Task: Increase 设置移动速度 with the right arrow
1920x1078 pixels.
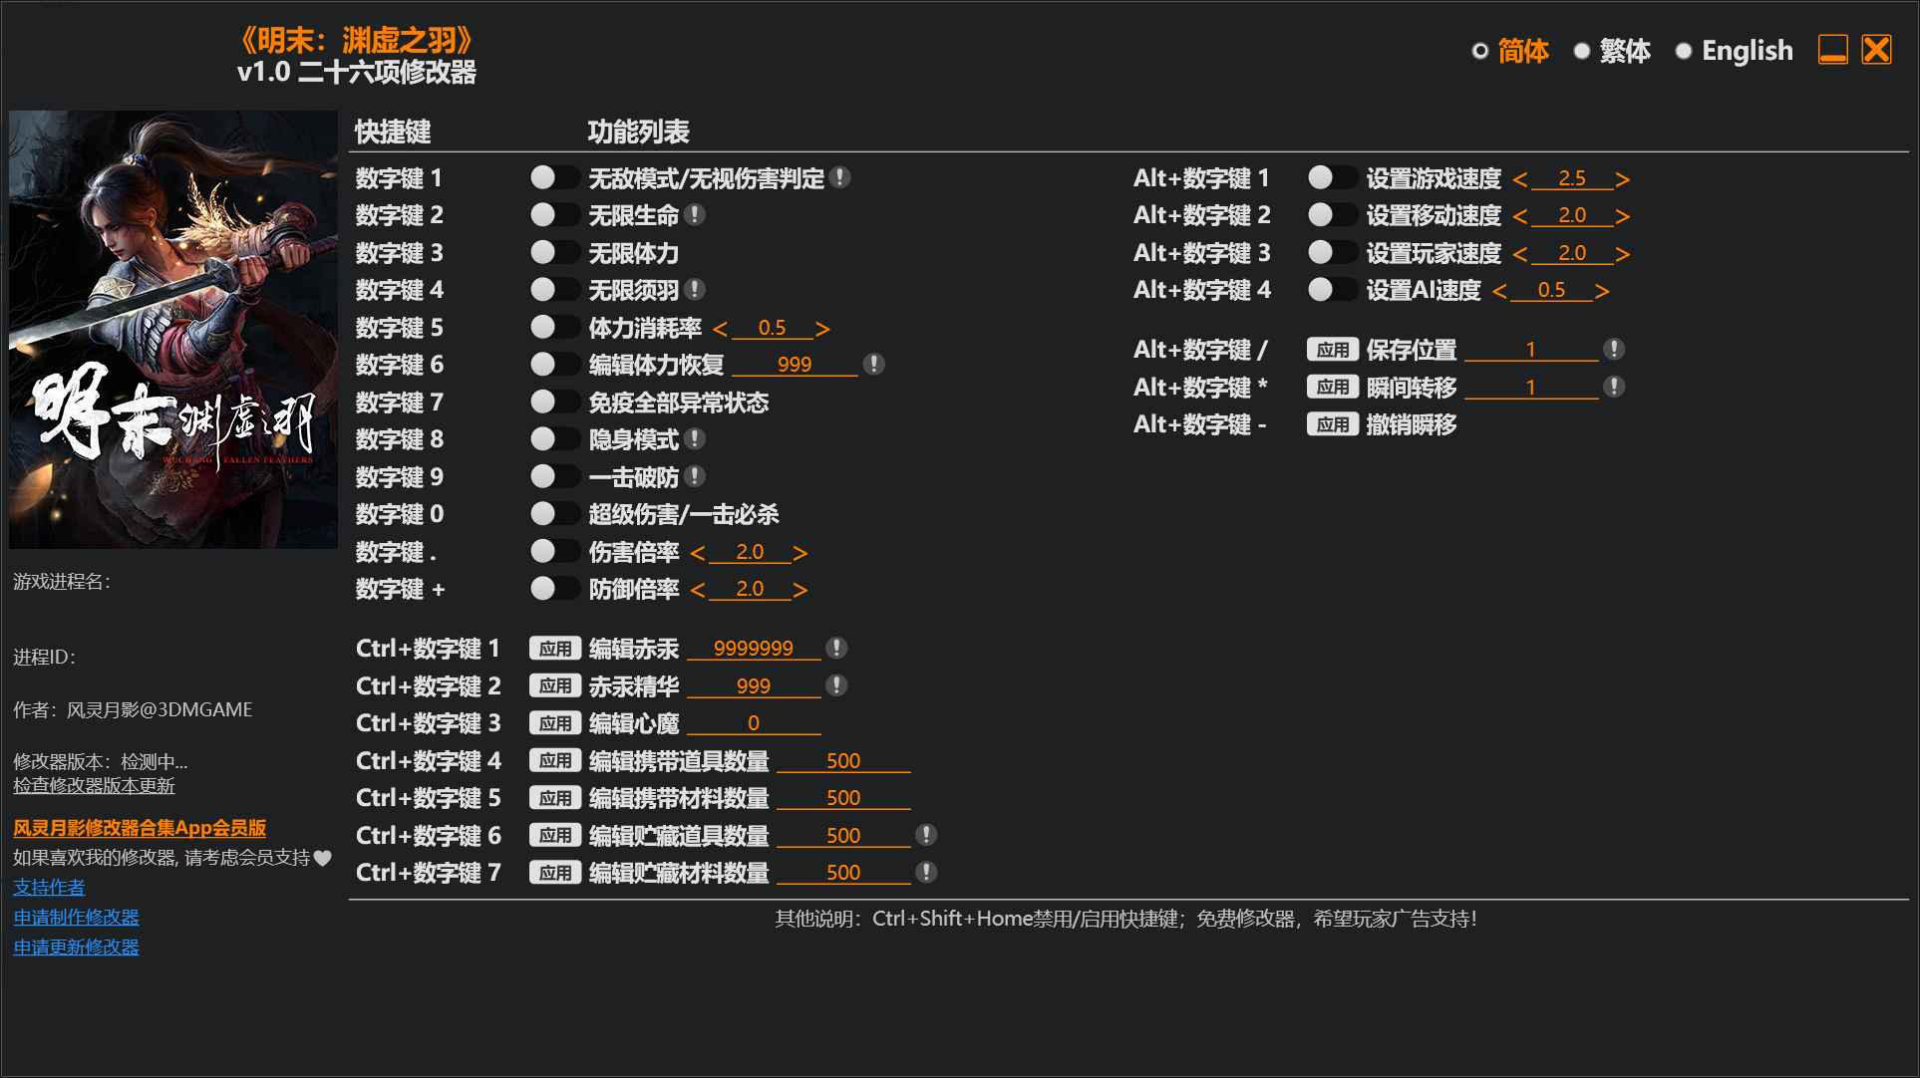Action: [x=1624, y=214]
